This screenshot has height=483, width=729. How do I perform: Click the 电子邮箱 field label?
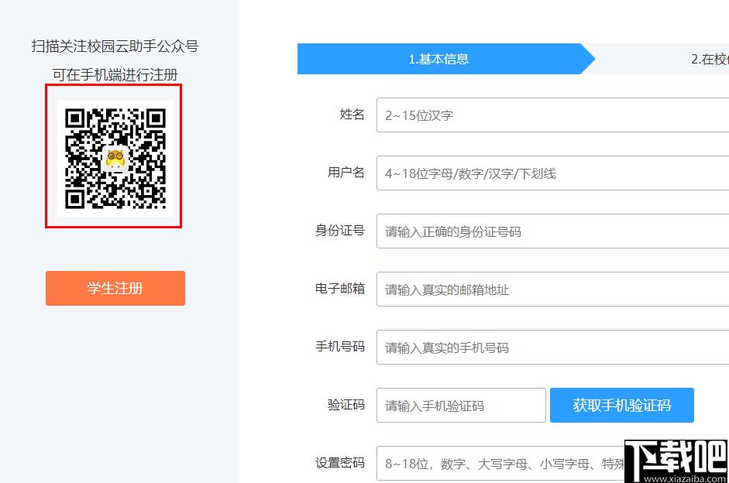point(340,289)
